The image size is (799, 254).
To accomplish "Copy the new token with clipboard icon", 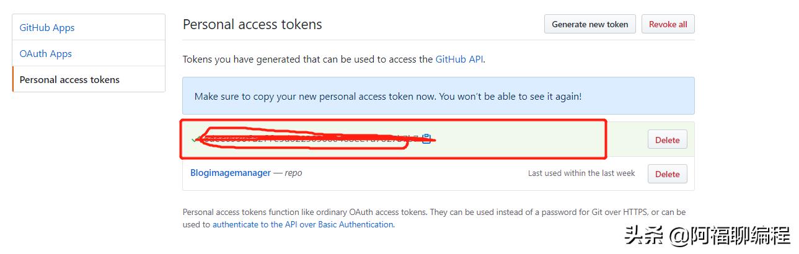I will 426,139.
